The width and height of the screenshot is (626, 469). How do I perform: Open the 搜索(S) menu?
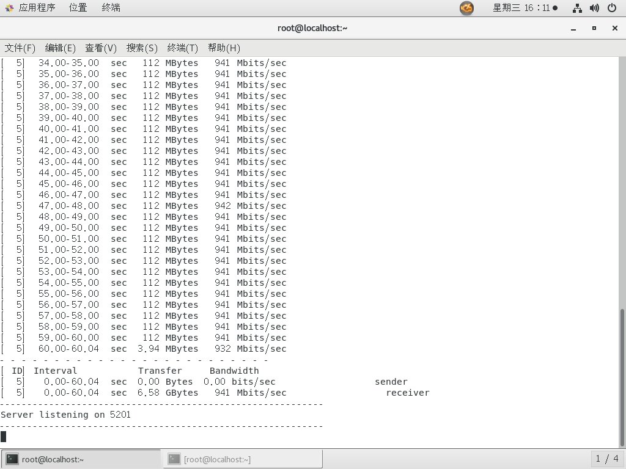coord(142,48)
